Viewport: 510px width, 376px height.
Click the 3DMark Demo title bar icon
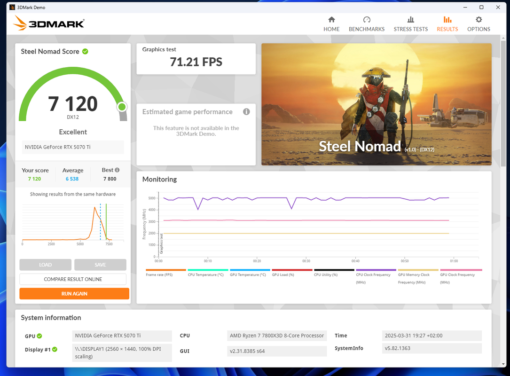[12, 7]
